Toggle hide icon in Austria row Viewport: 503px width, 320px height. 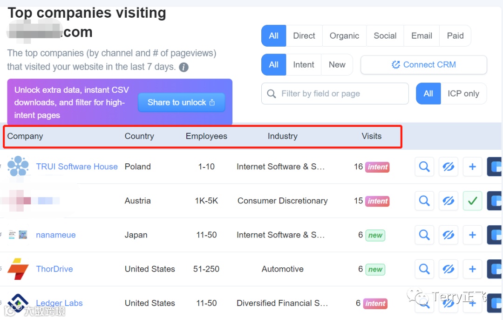coord(448,201)
